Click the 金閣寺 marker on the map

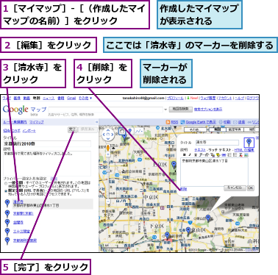pyautogui.click(x=124, y=137)
